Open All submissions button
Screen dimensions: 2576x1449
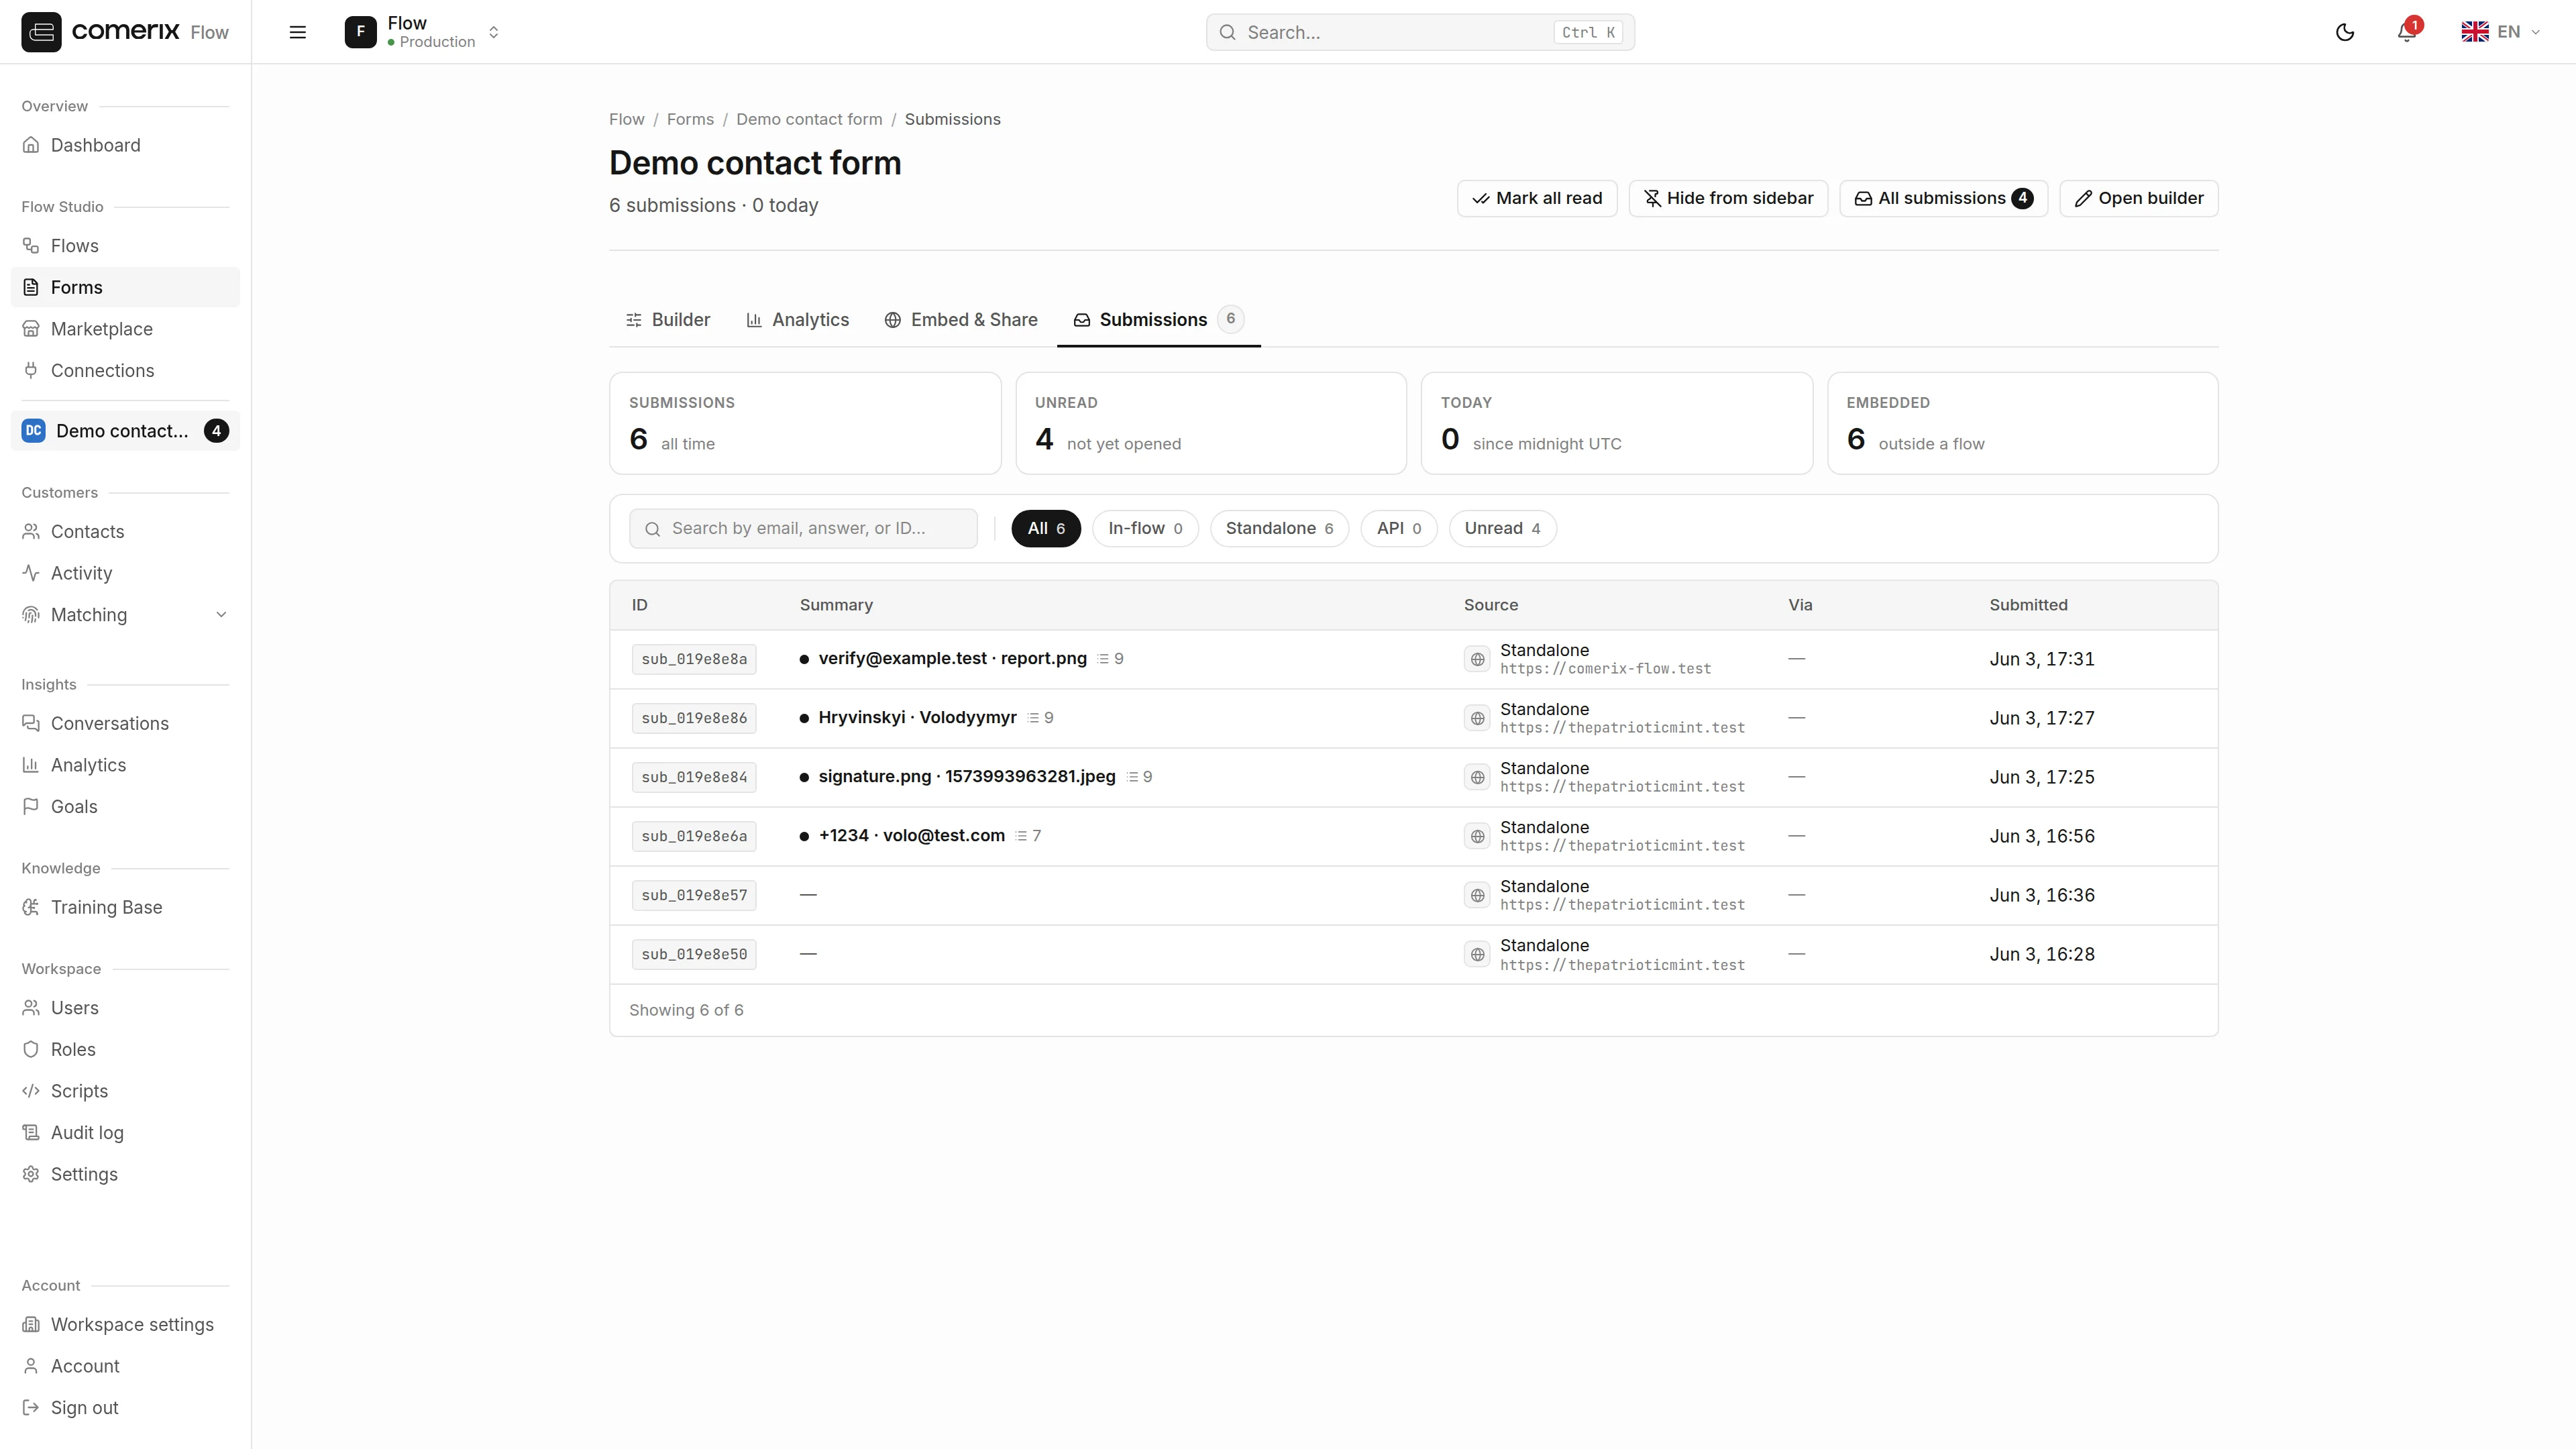pos(1943,199)
